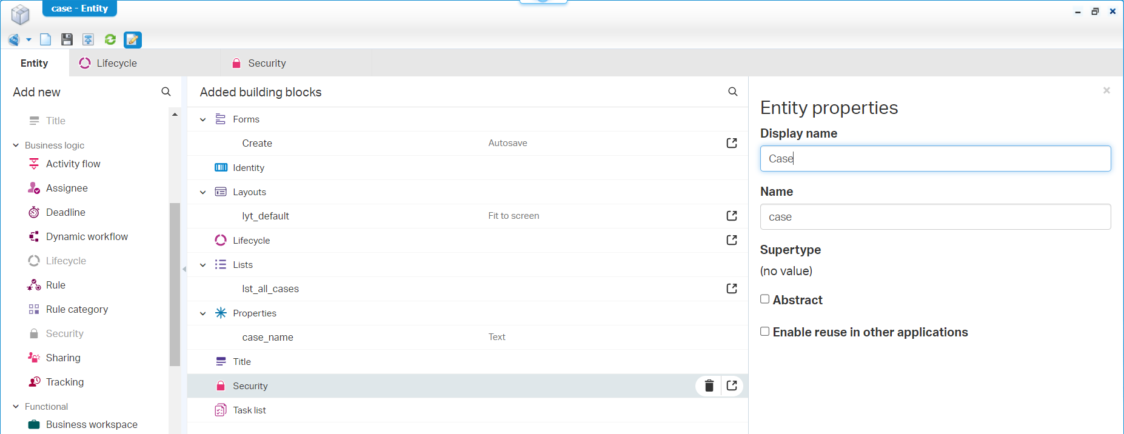Add a Tracking building block
Screen dimensions: 1124x434
65,382
